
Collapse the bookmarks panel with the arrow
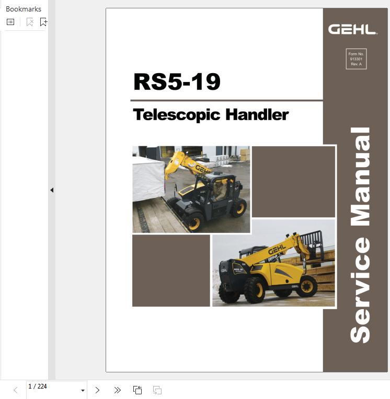pos(52,190)
